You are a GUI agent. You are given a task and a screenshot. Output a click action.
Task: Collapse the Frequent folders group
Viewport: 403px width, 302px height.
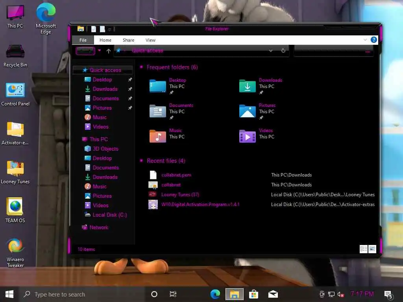coord(141,67)
